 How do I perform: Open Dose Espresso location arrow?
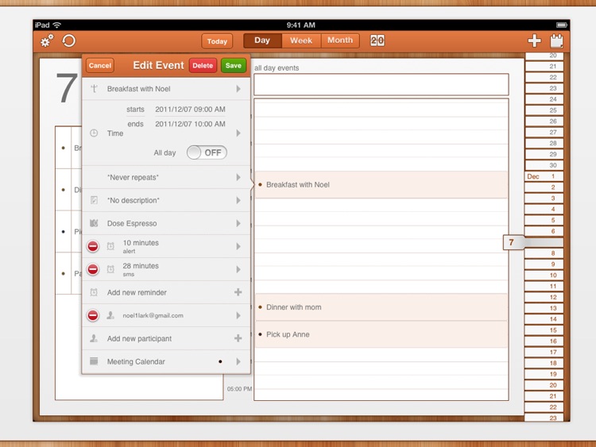click(x=238, y=223)
